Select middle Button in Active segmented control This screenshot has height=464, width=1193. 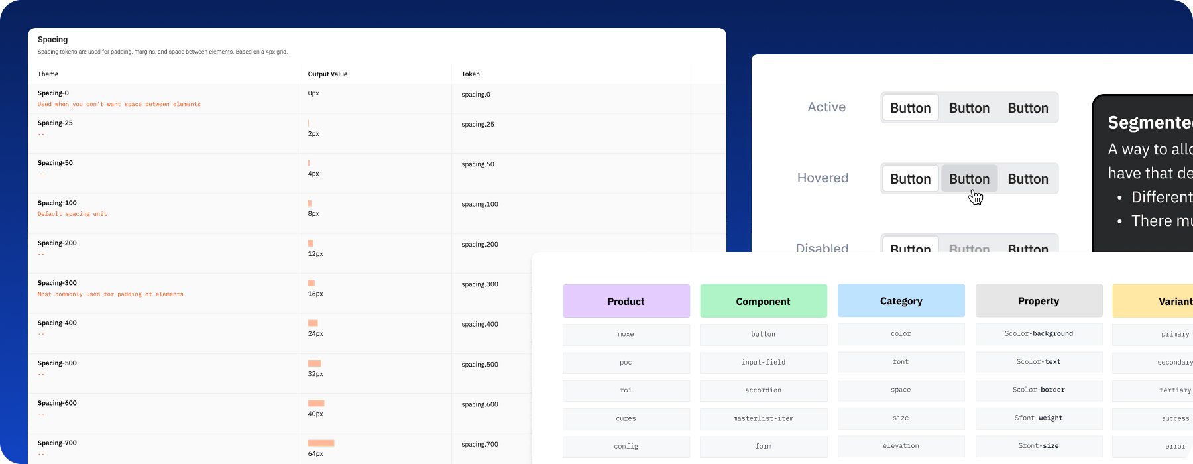pyautogui.click(x=969, y=108)
